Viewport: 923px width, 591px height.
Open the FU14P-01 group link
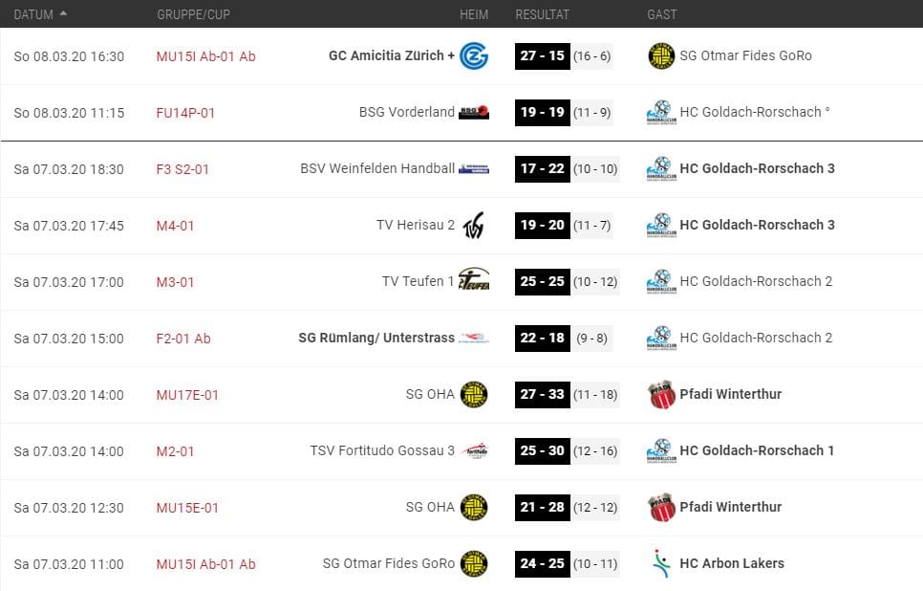point(185,112)
